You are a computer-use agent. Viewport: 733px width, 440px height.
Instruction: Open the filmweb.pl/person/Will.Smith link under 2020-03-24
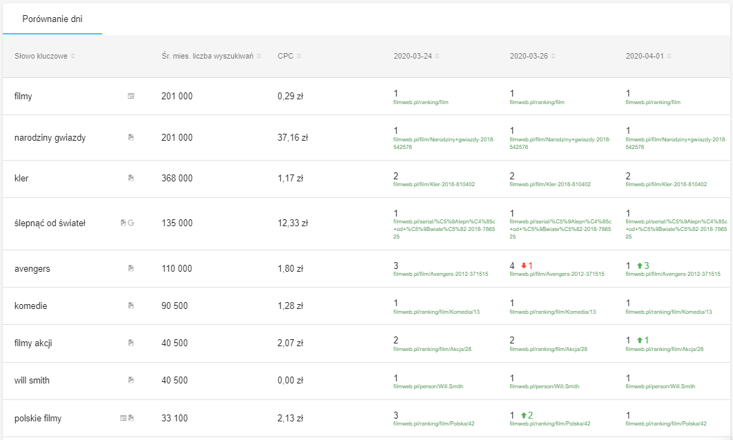(x=428, y=387)
